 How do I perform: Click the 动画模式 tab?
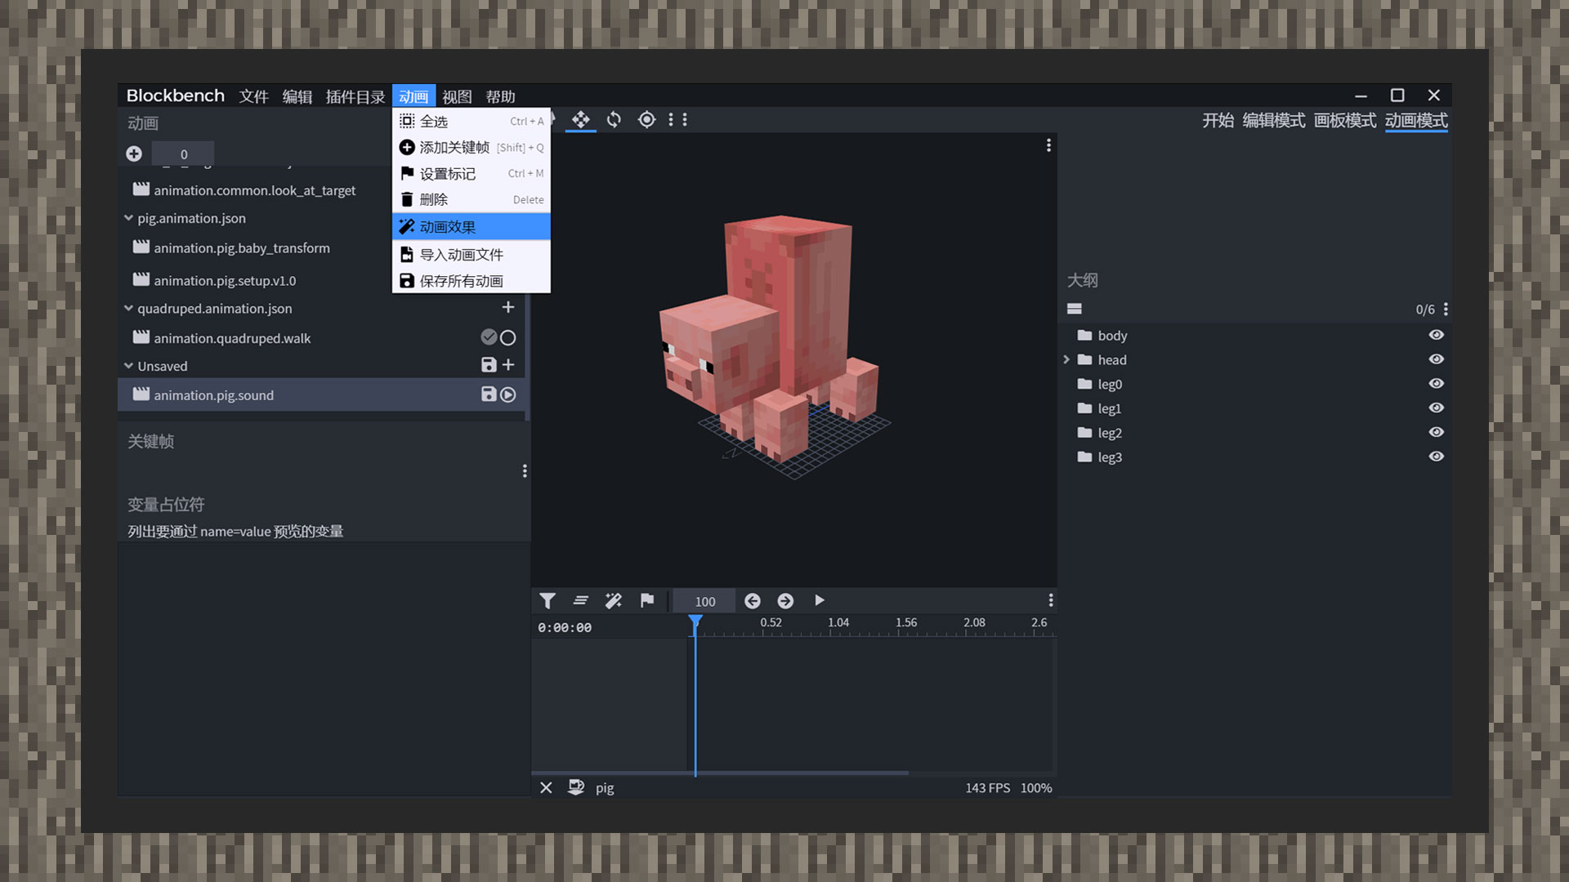click(x=1416, y=121)
